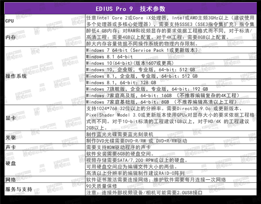This screenshot has height=204, width=261.
Task: Select the 服务与支持 row label
Action: pos(19,189)
